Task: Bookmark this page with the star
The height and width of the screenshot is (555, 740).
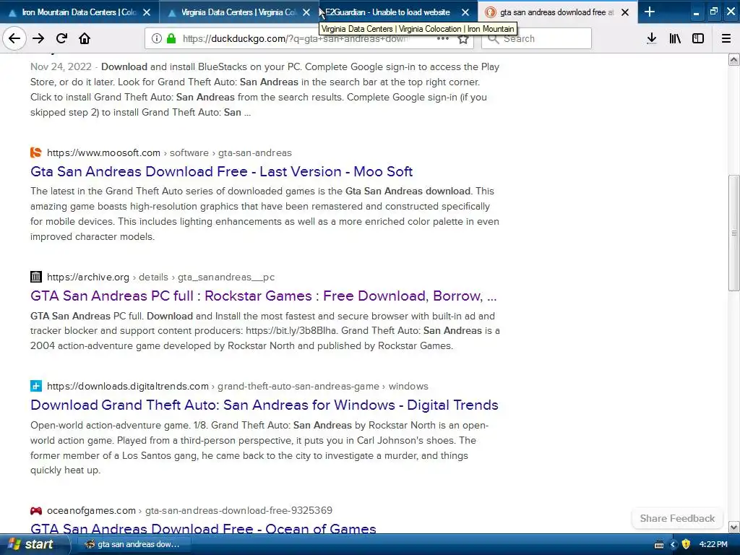Action: point(463,39)
